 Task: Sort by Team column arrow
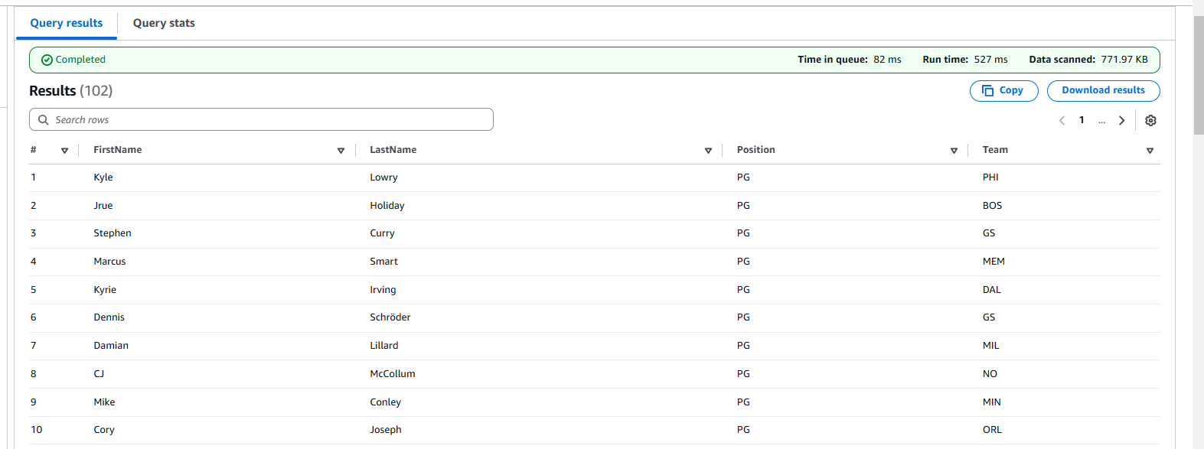pyautogui.click(x=1150, y=151)
